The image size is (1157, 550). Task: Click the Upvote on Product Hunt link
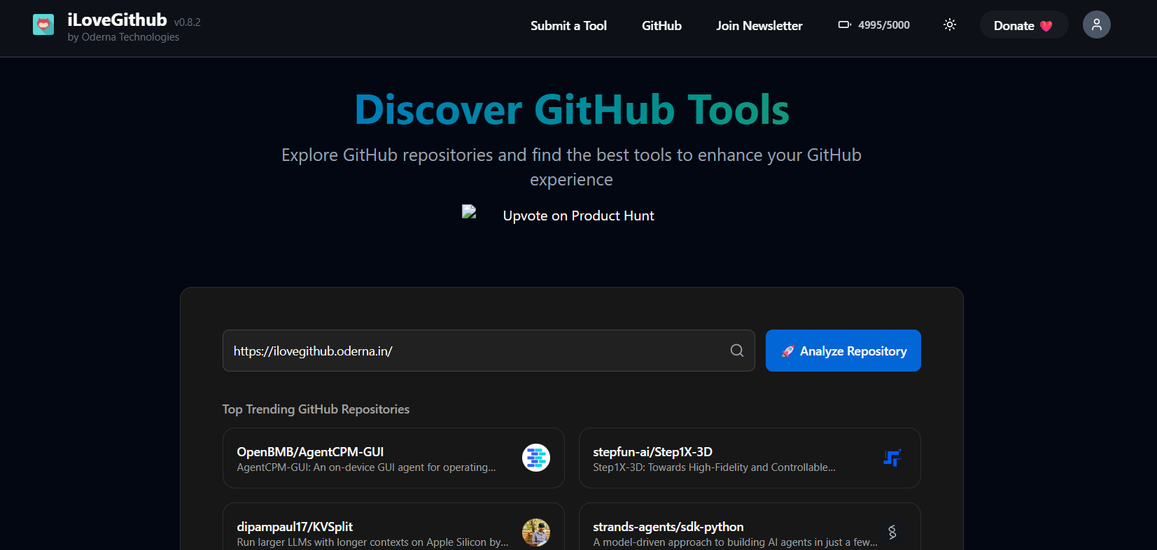578,216
